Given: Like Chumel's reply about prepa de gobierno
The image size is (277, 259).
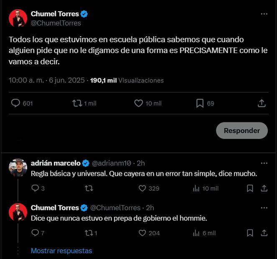Looking at the screenshot, I should (x=142, y=233).
